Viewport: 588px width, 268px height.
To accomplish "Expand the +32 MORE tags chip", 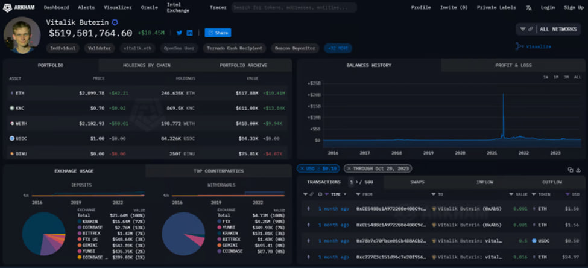I will [x=338, y=48].
